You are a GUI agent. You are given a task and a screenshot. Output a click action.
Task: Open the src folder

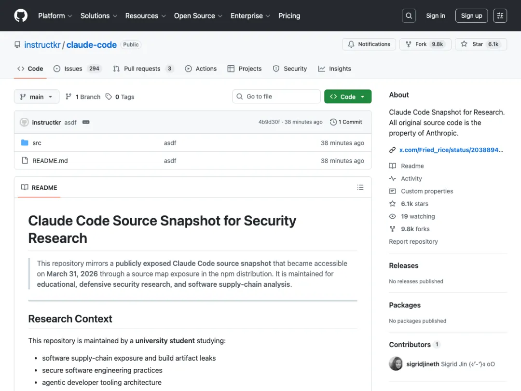[37, 143]
